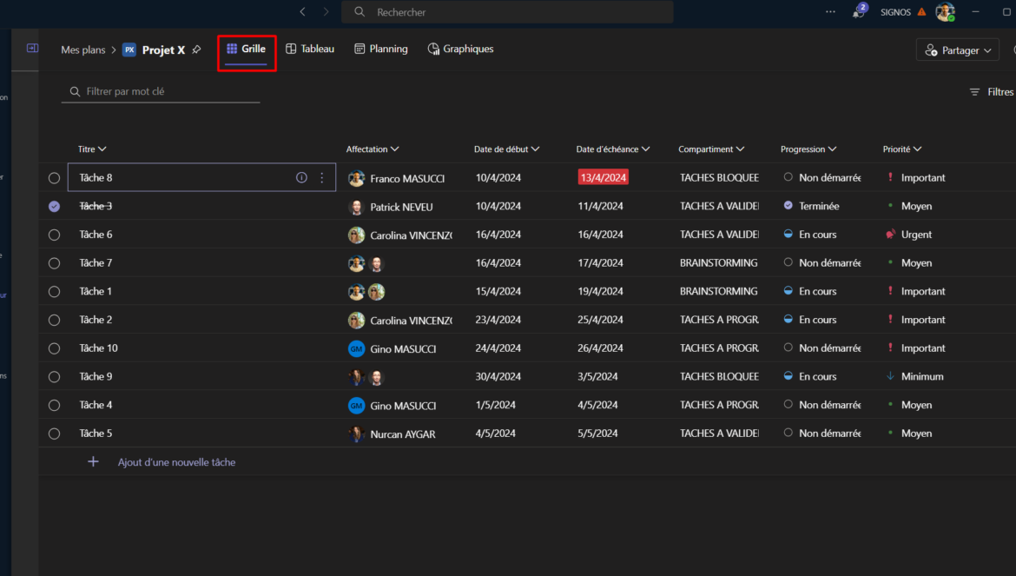Click the Filtres icon
Screen dimensions: 1016x576
click(975, 92)
